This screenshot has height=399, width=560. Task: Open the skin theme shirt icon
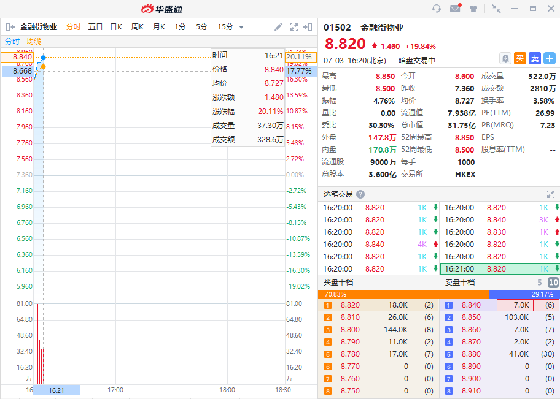tap(473, 9)
